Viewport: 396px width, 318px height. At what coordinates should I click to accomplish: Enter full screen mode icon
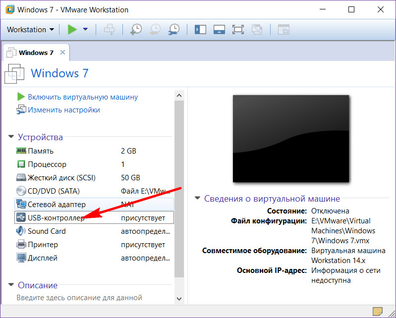238,30
